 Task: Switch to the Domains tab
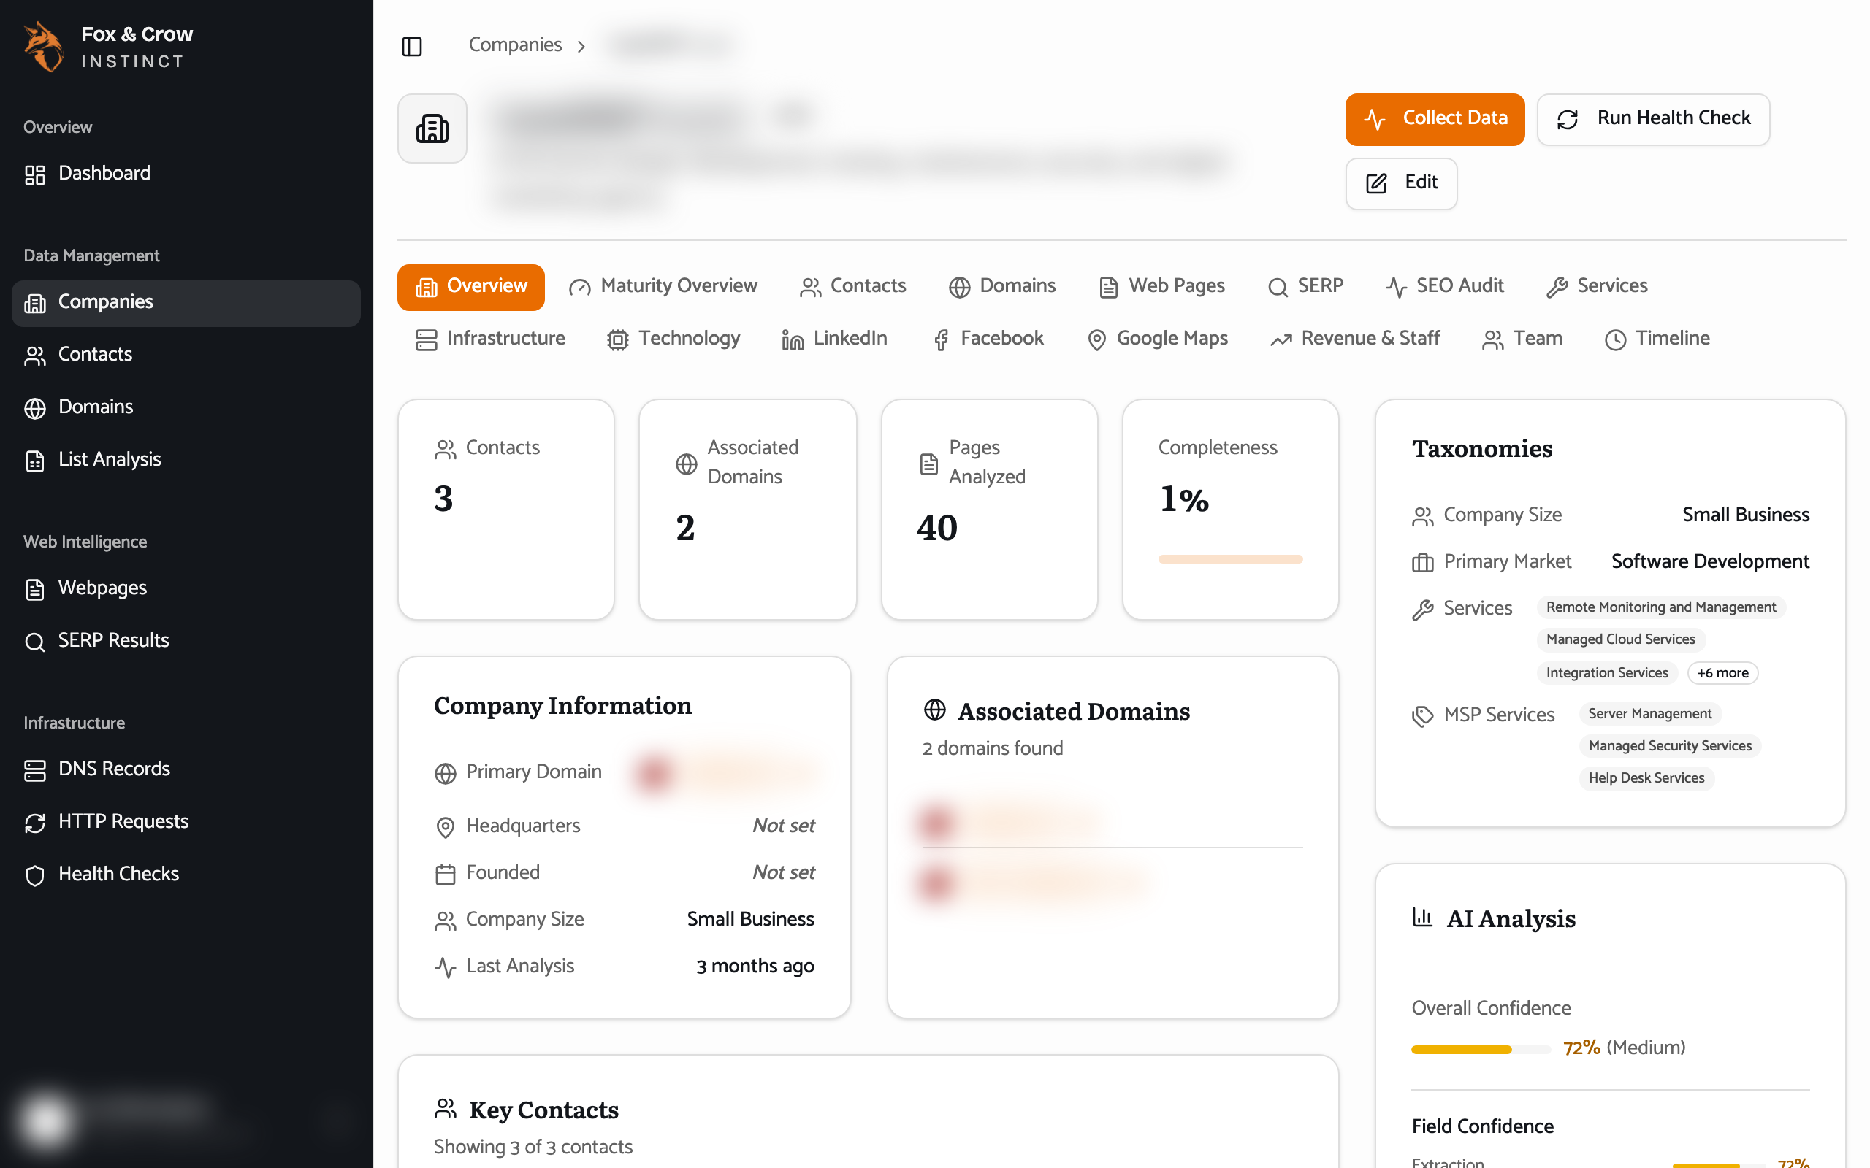coord(1002,287)
